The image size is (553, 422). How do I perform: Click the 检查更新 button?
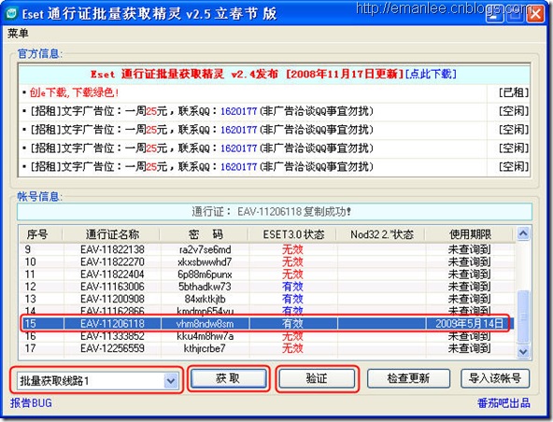[408, 379]
